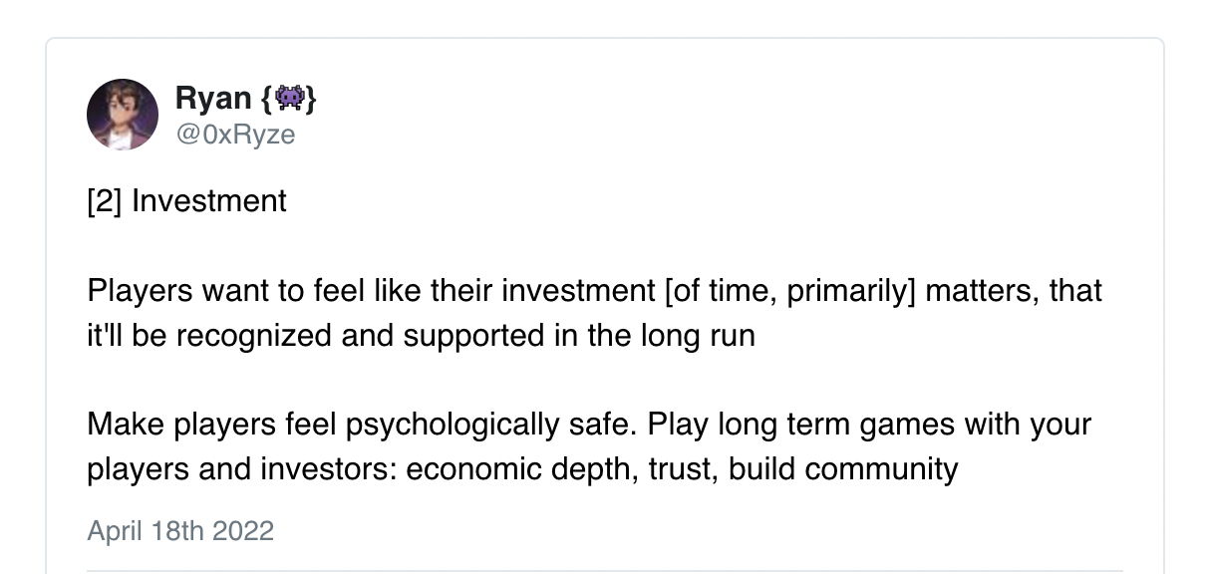Open the April 18th 2022 timestamp
The height and width of the screenshot is (574, 1208).
click(180, 531)
